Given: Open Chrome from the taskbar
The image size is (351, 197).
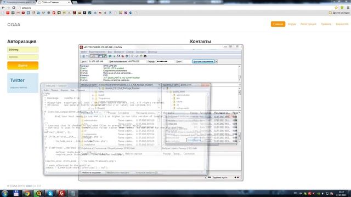Looking at the screenshot, I should tap(27, 193).
